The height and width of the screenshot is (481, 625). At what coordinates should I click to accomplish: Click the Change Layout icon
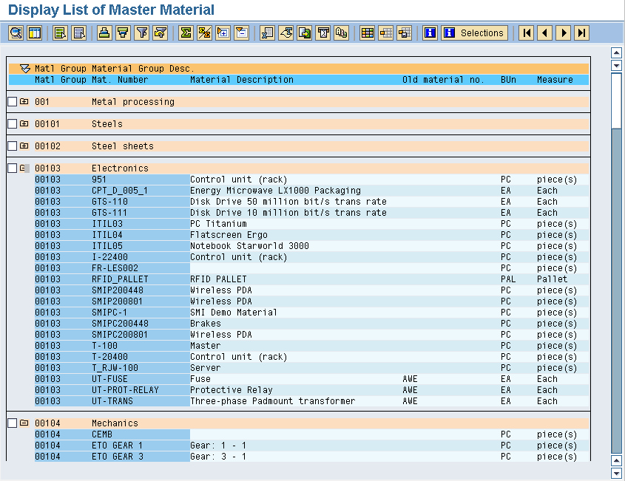386,33
